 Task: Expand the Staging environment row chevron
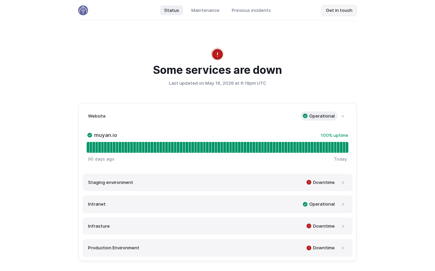[x=343, y=183]
